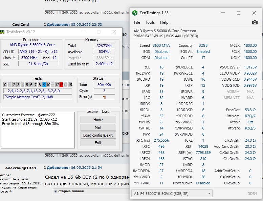Click the tCL value 16
This screenshot has height=201, width=263.
[161, 67]
